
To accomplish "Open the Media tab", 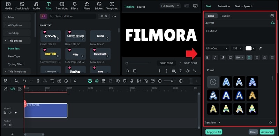I will [8, 6].
